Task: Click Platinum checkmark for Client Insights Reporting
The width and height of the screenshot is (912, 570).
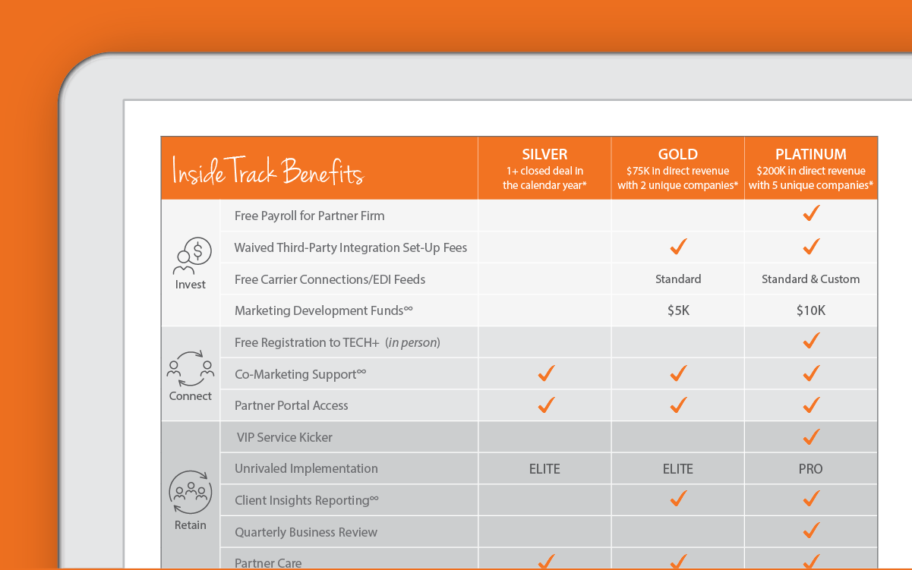Action: [x=811, y=499]
